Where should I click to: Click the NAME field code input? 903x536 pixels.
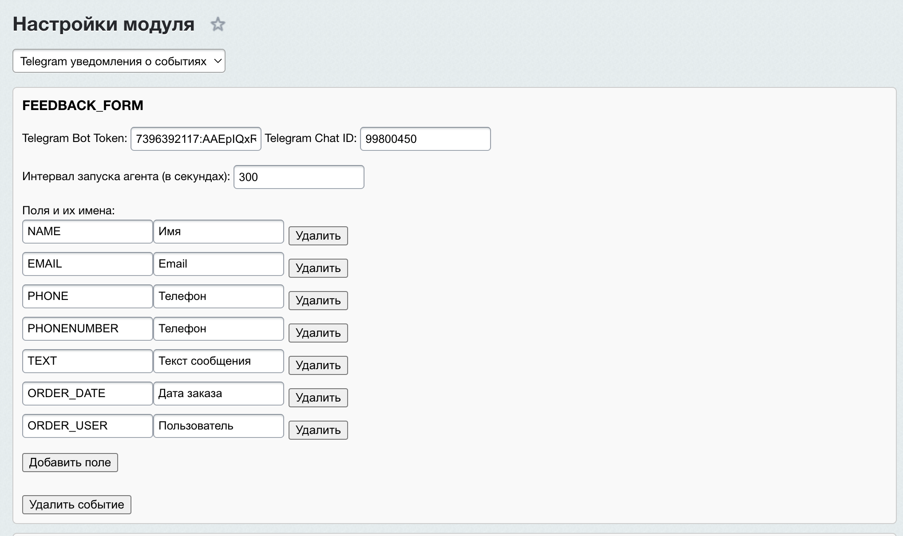point(87,232)
